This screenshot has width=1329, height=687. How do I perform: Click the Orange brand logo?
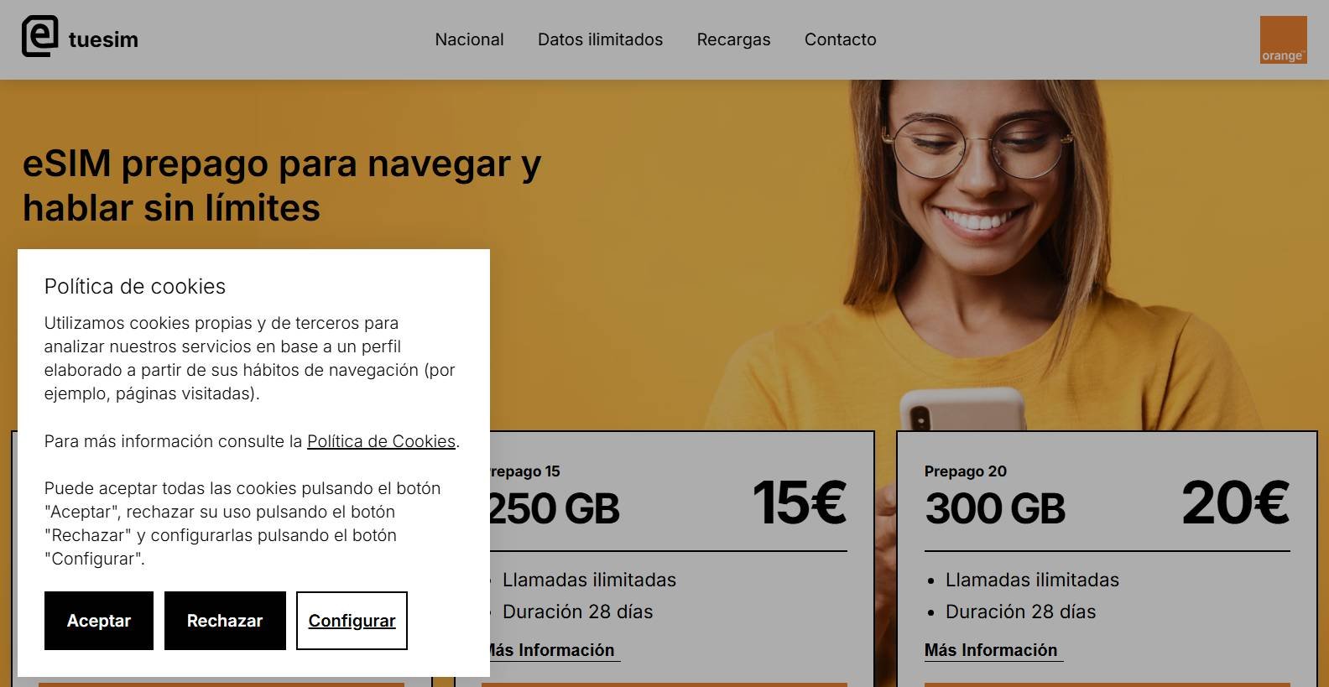[x=1283, y=39]
